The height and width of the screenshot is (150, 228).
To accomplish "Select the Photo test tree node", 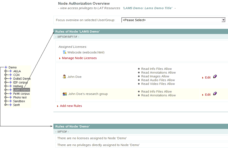I will click(20, 98).
